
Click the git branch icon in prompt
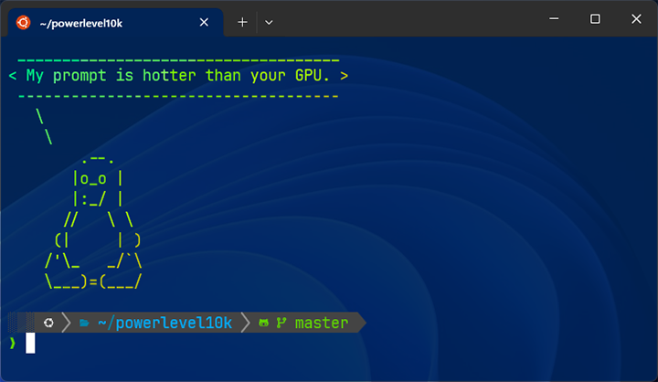coord(281,323)
